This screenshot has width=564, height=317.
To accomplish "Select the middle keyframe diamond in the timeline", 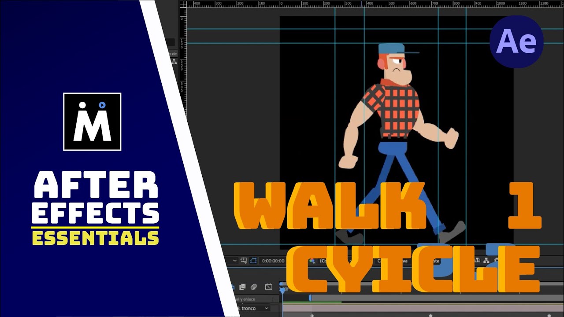I will click(430, 315).
